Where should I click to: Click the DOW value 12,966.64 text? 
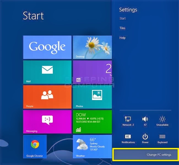(x=81, y=119)
